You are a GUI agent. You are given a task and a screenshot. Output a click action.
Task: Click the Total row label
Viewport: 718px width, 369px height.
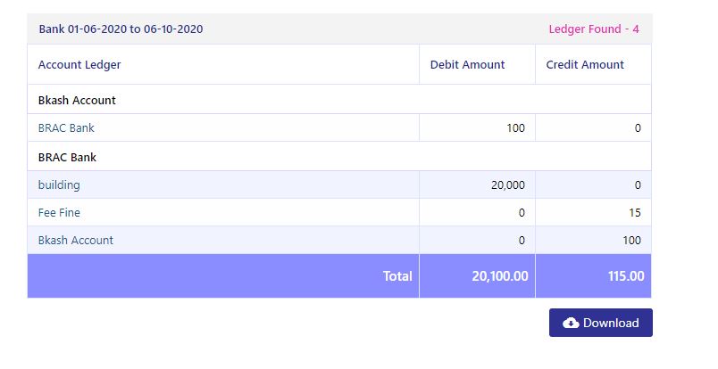[397, 276]
